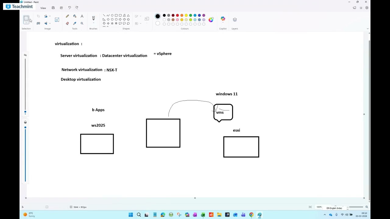Select the Fill bucket tool
The width and height of the screenshot is (390, 219).
tap(75, 16)
